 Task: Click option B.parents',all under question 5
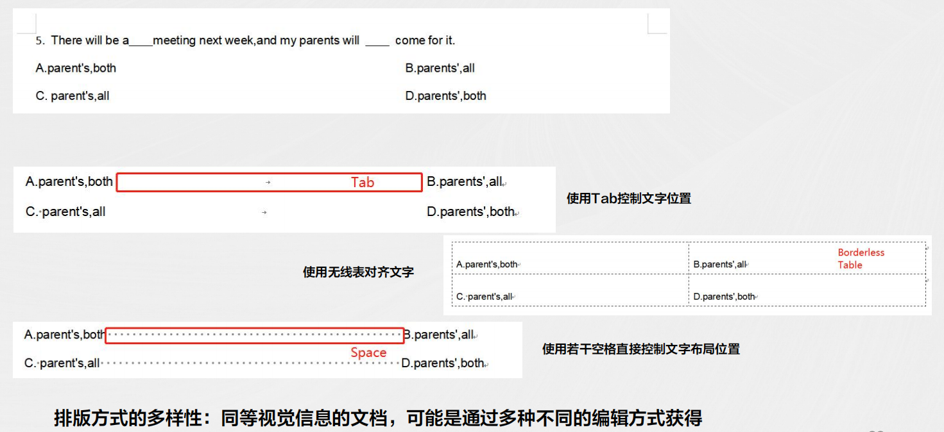point(440,68)
